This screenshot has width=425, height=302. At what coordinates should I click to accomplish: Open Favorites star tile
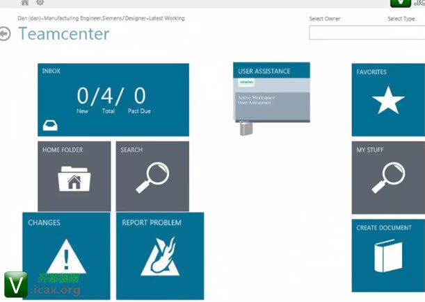(388, 99)
